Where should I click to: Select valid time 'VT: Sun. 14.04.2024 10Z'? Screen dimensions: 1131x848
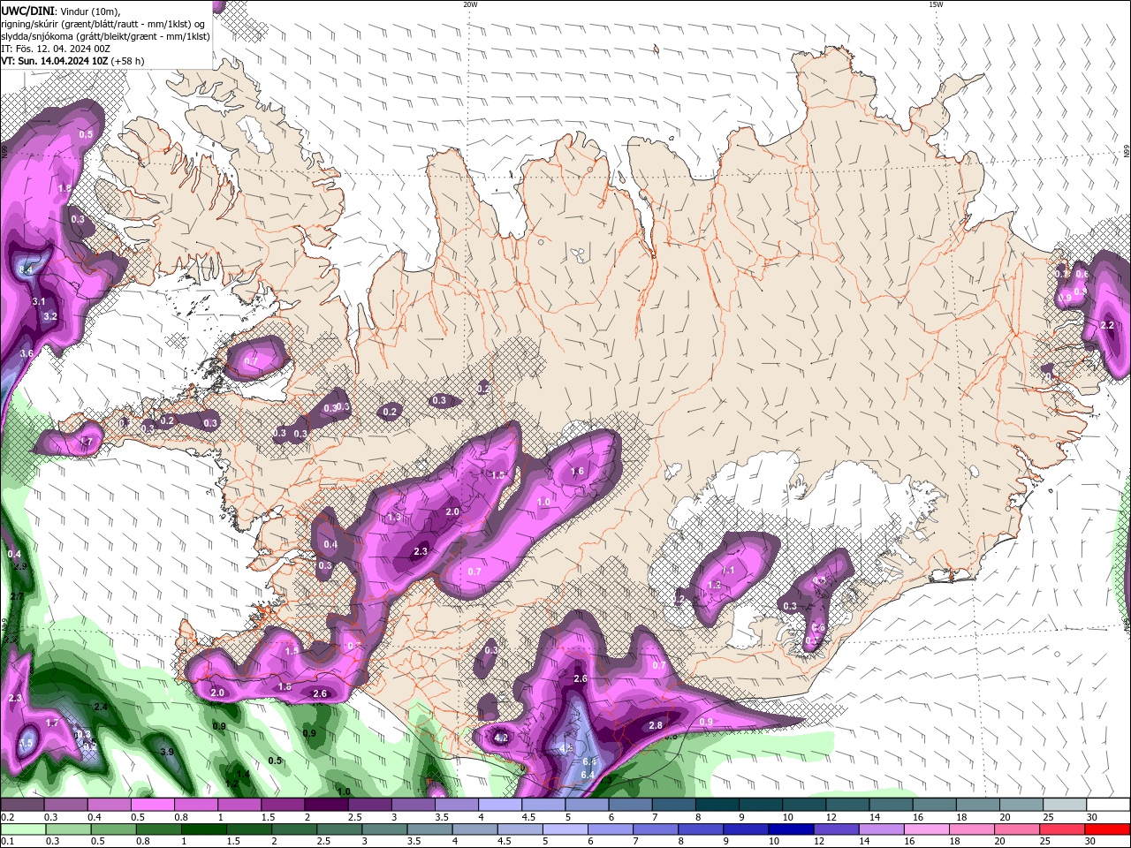(x=55, y=61)
